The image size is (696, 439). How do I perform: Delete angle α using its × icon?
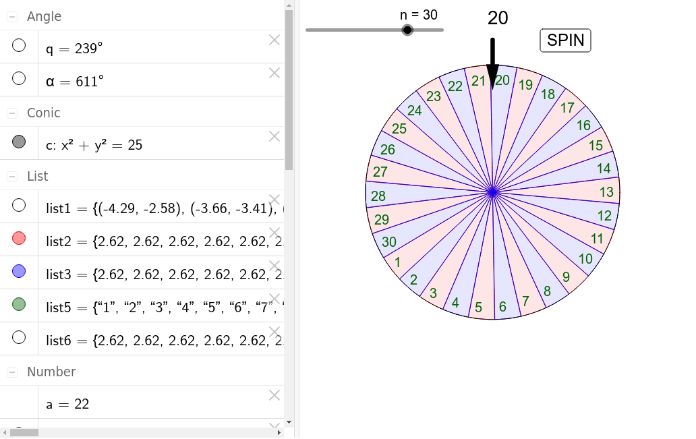tap(274, 73)
